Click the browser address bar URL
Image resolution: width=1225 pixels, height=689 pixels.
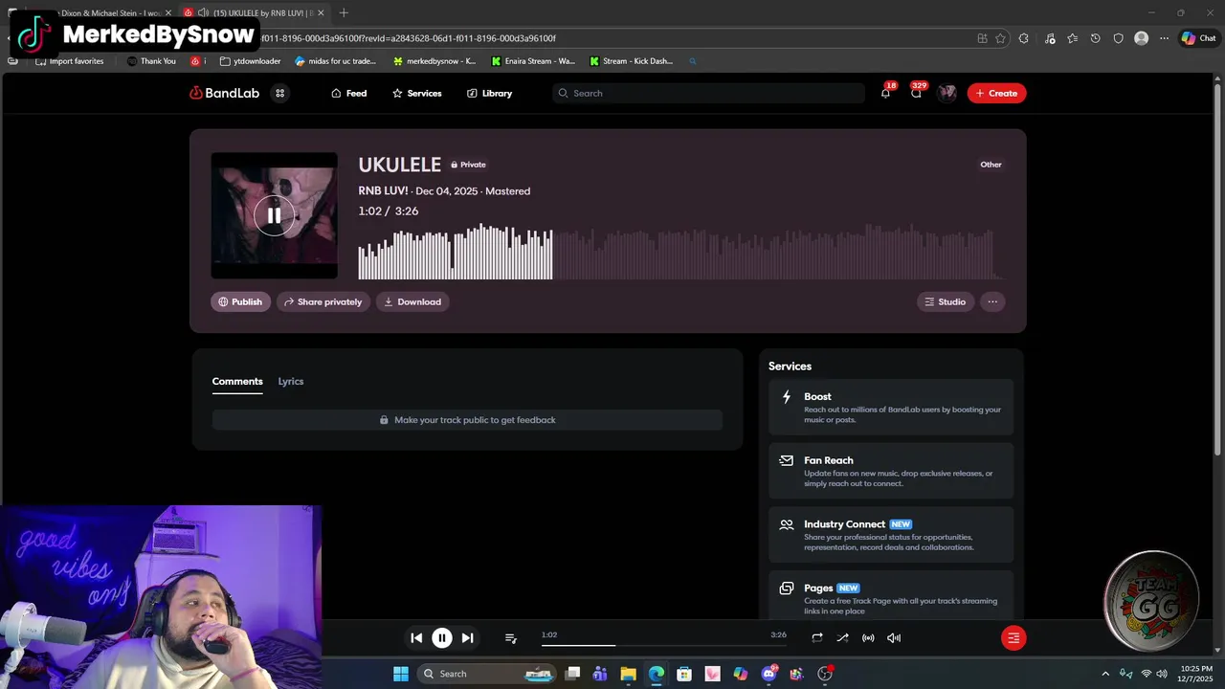coord(408,38)
